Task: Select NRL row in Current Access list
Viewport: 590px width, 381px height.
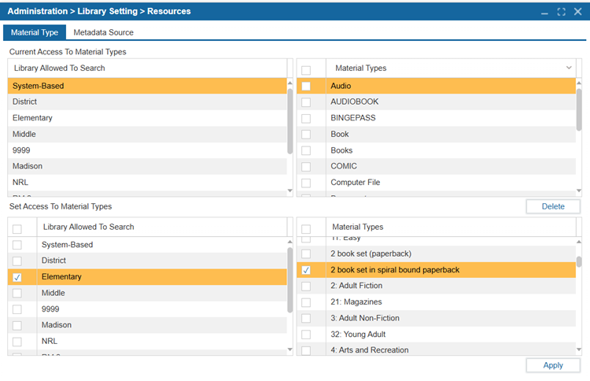Action: (147, 182)
